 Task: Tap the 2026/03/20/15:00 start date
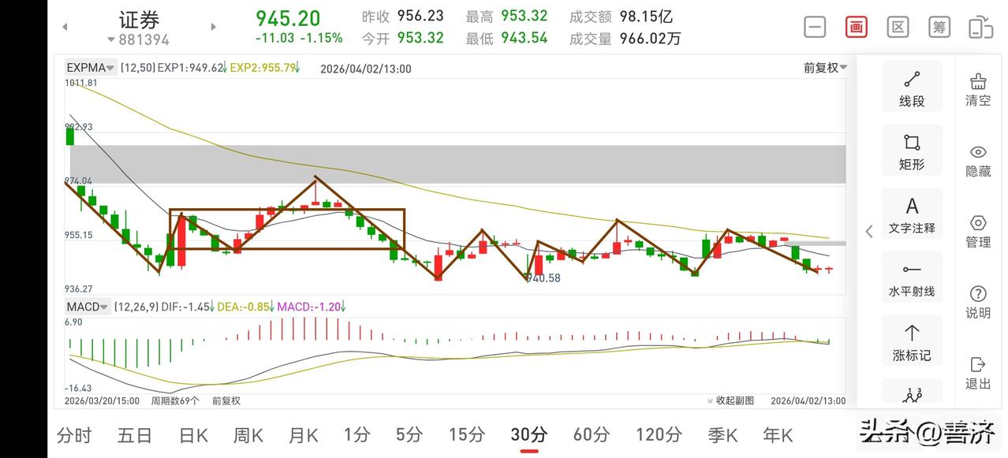(x=102, y=400)
